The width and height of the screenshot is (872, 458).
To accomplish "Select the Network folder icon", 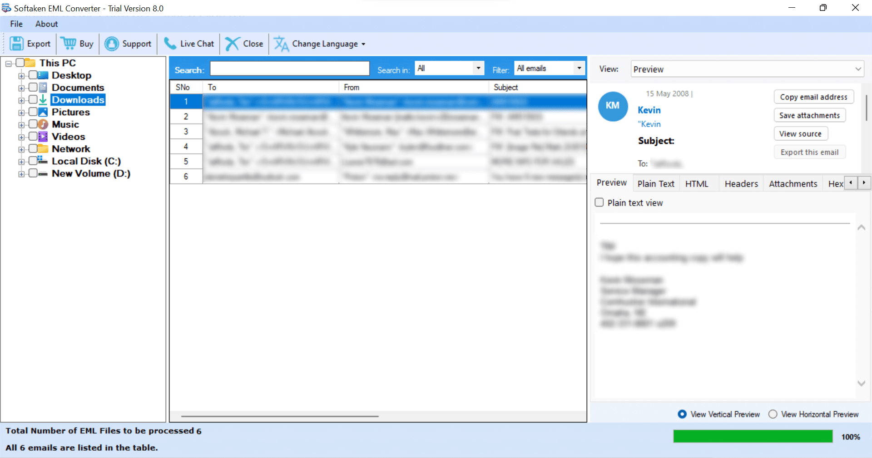I will 43,148.
